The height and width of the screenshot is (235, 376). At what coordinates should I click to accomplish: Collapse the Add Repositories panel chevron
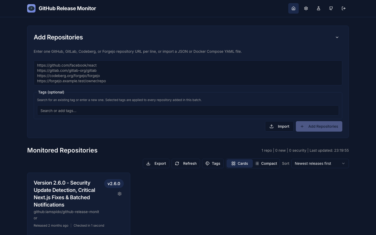(x=337, y=37)
